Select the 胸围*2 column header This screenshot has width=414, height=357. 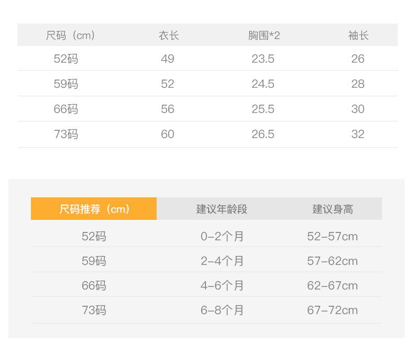click(x=264, y=36)
